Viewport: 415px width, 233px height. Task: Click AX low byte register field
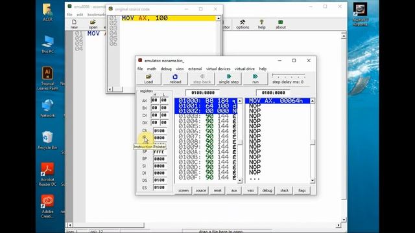164,100
